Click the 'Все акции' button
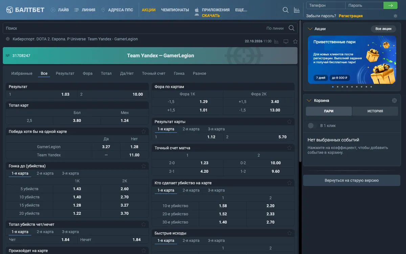 tap(383, 29)
